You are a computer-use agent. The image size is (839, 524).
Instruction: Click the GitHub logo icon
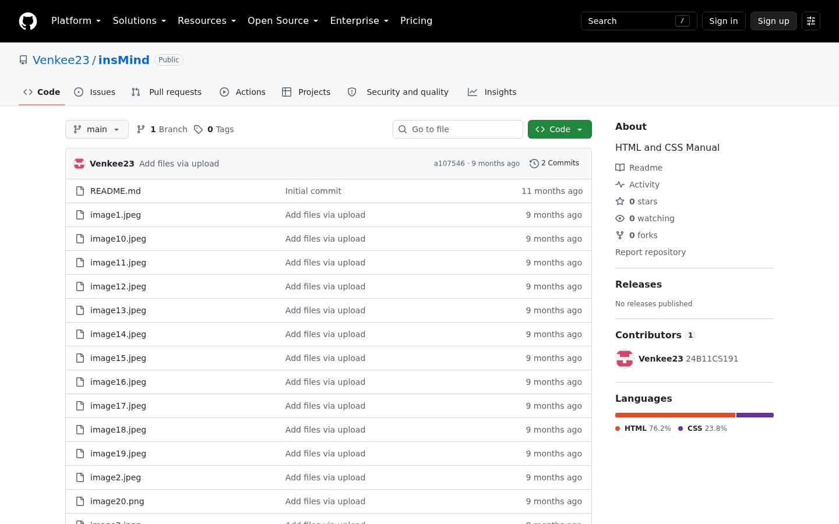click(28, 21)
